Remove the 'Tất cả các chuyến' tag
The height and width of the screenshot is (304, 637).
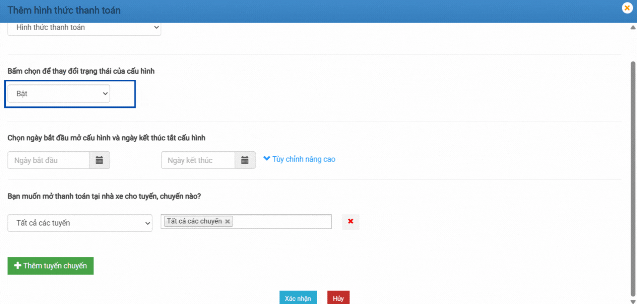[x=228, y=221]
